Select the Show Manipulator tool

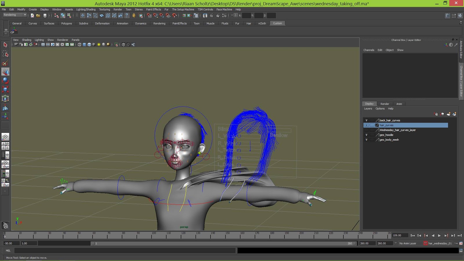tap(5, 116)
